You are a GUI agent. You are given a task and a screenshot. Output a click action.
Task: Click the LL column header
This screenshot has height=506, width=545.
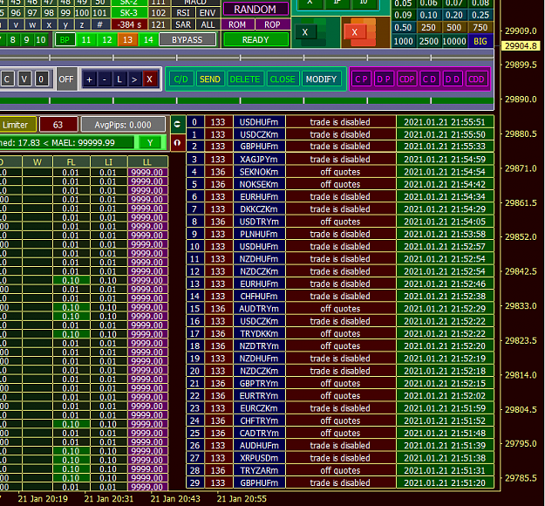(x=147, y=162)
